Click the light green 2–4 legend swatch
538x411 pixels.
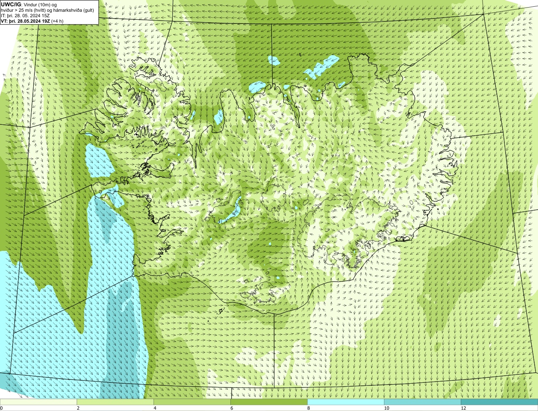115,402
